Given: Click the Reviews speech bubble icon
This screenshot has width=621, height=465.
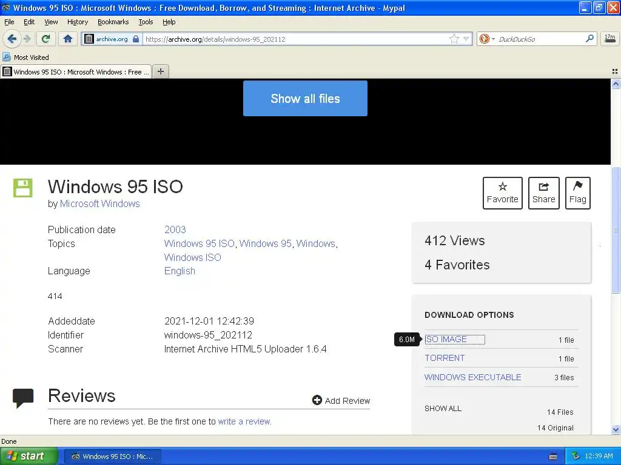Looking at the screenshot, I should (x=23, y=398).
